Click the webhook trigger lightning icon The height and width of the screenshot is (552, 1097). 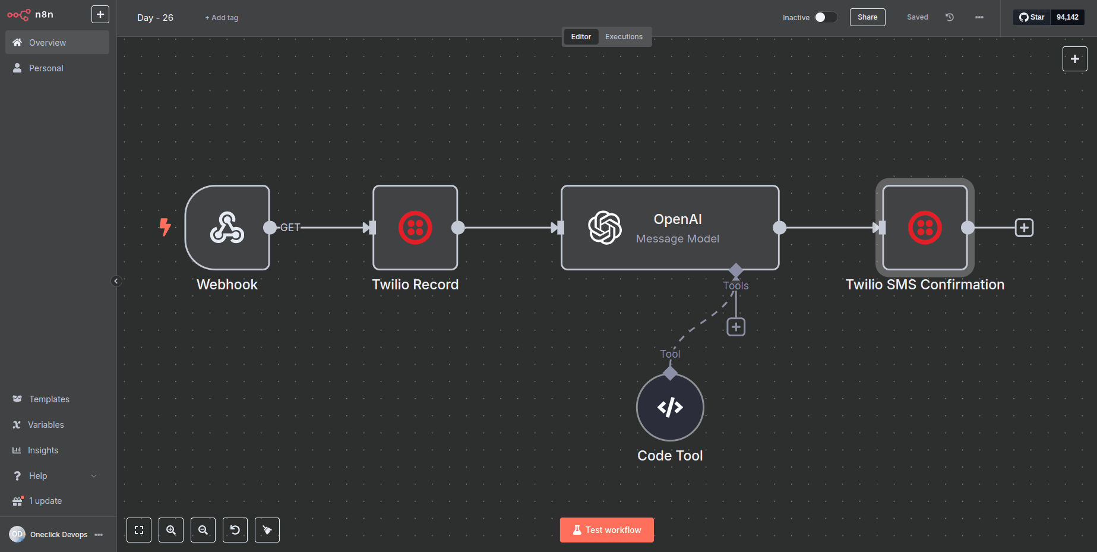tap(165, 227)
